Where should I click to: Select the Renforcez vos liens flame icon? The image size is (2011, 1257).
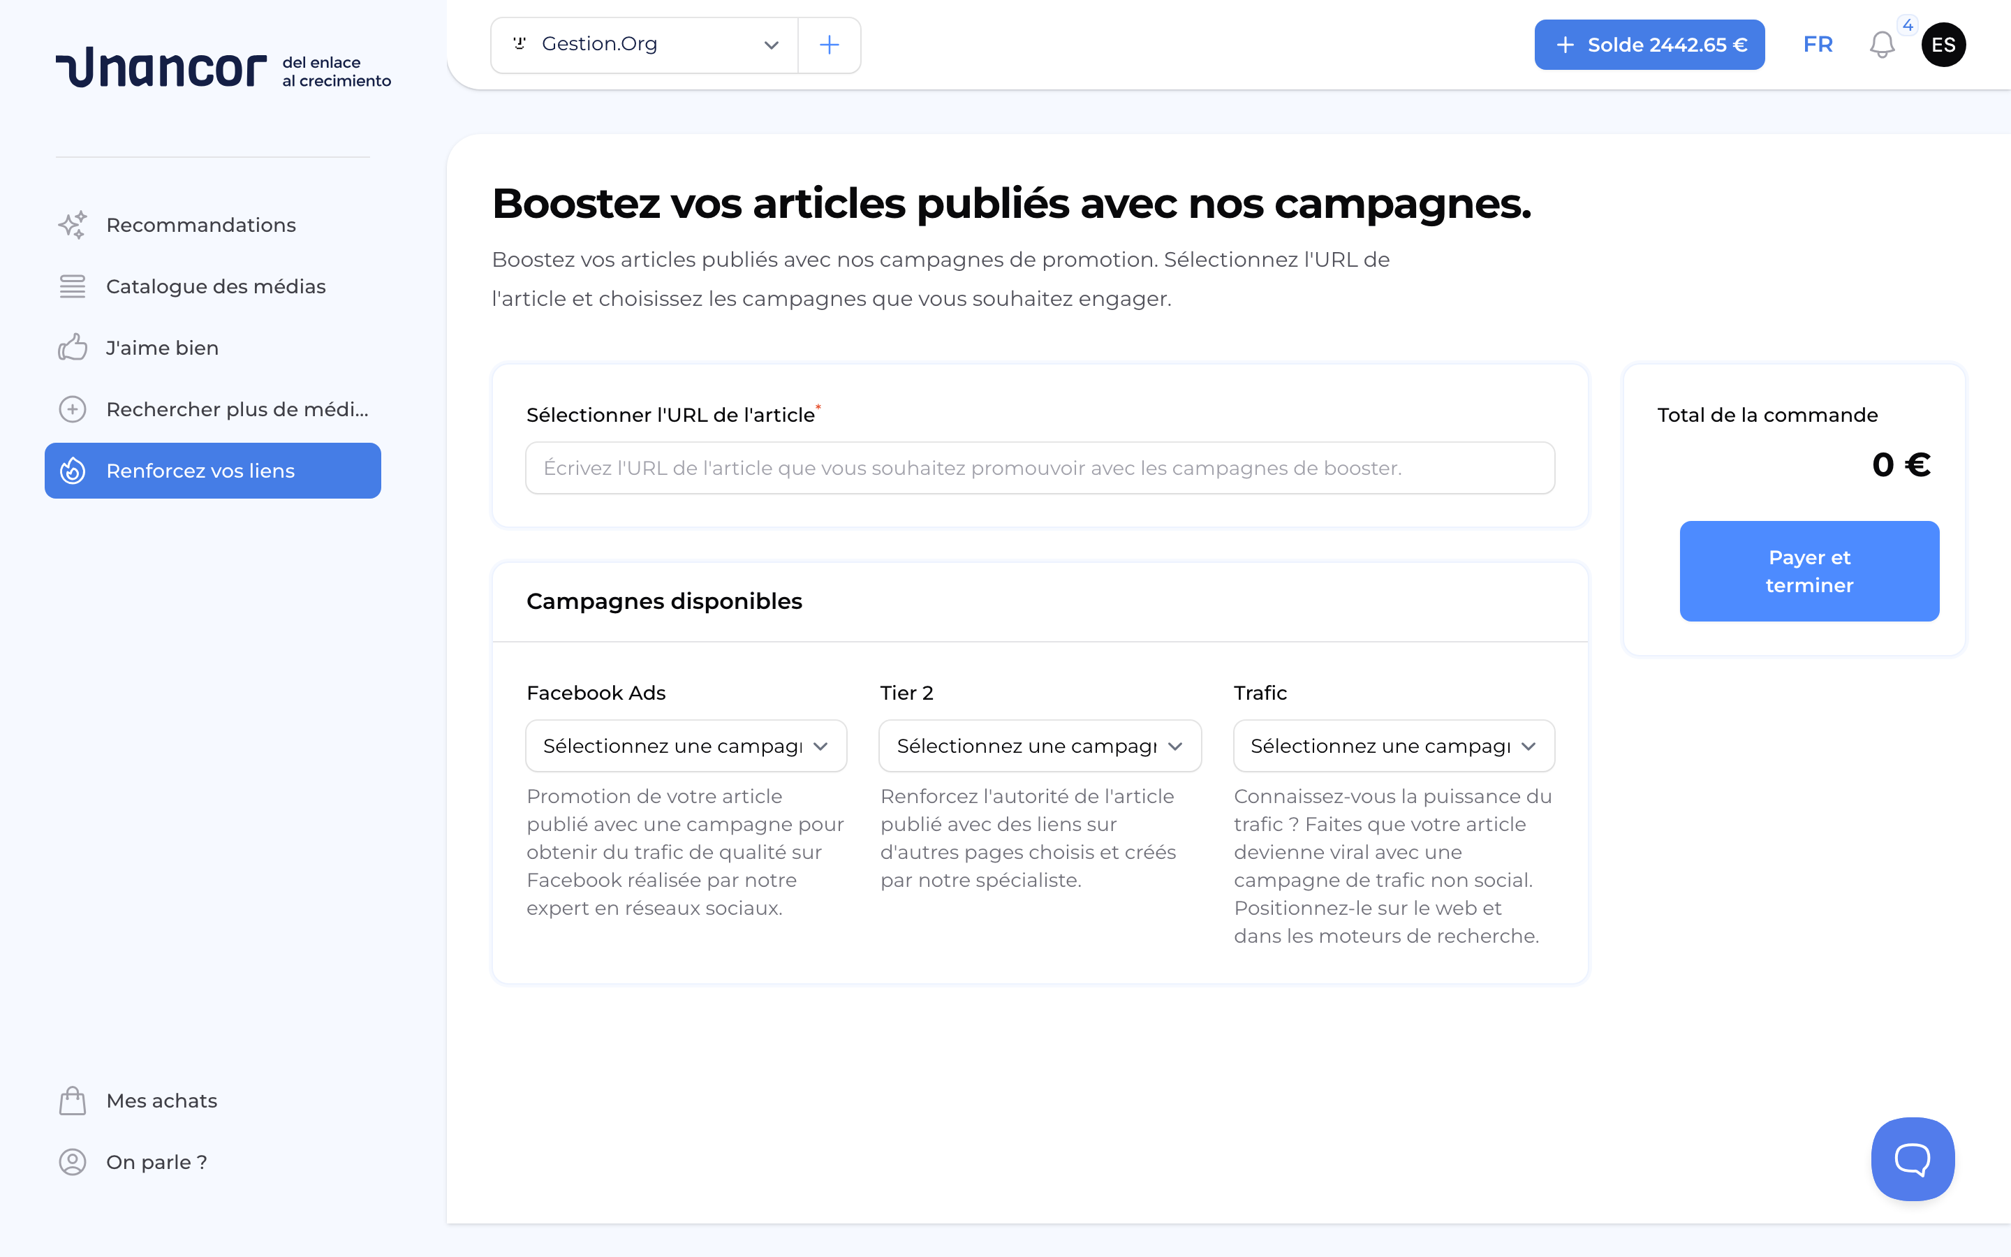pyautogui.click(x=73, y=471)
